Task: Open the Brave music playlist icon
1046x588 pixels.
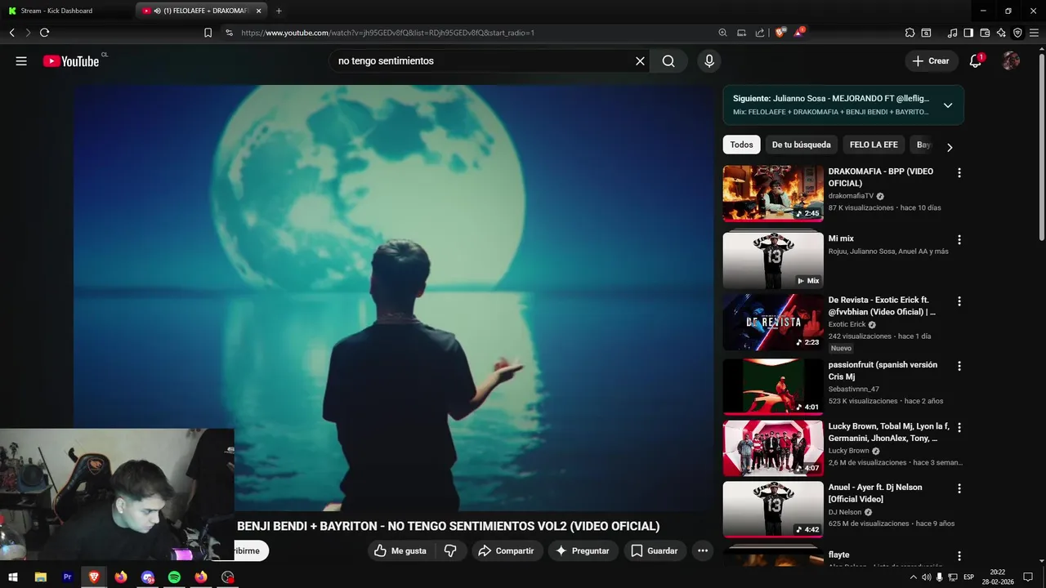Action: (x=952, y=33)
